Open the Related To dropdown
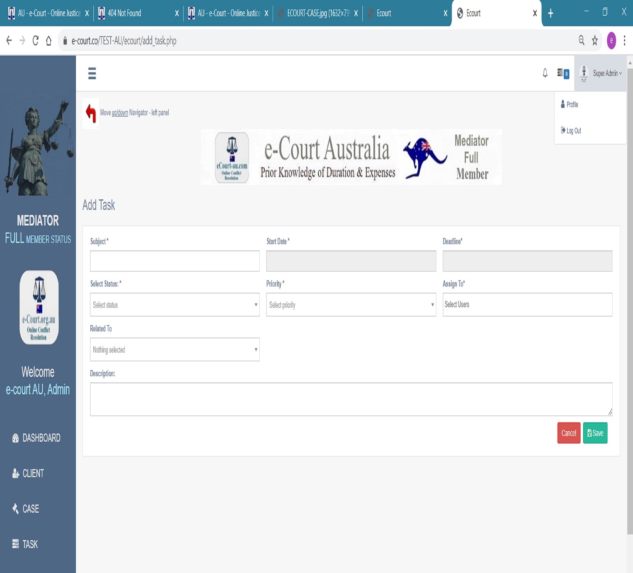633x573 pixels. [x=174, y=350]
